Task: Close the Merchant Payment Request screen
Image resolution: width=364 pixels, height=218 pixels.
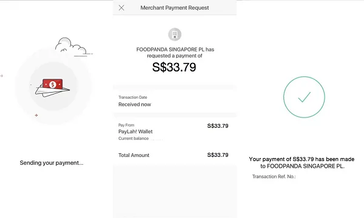Action: [x=121, y=8]
